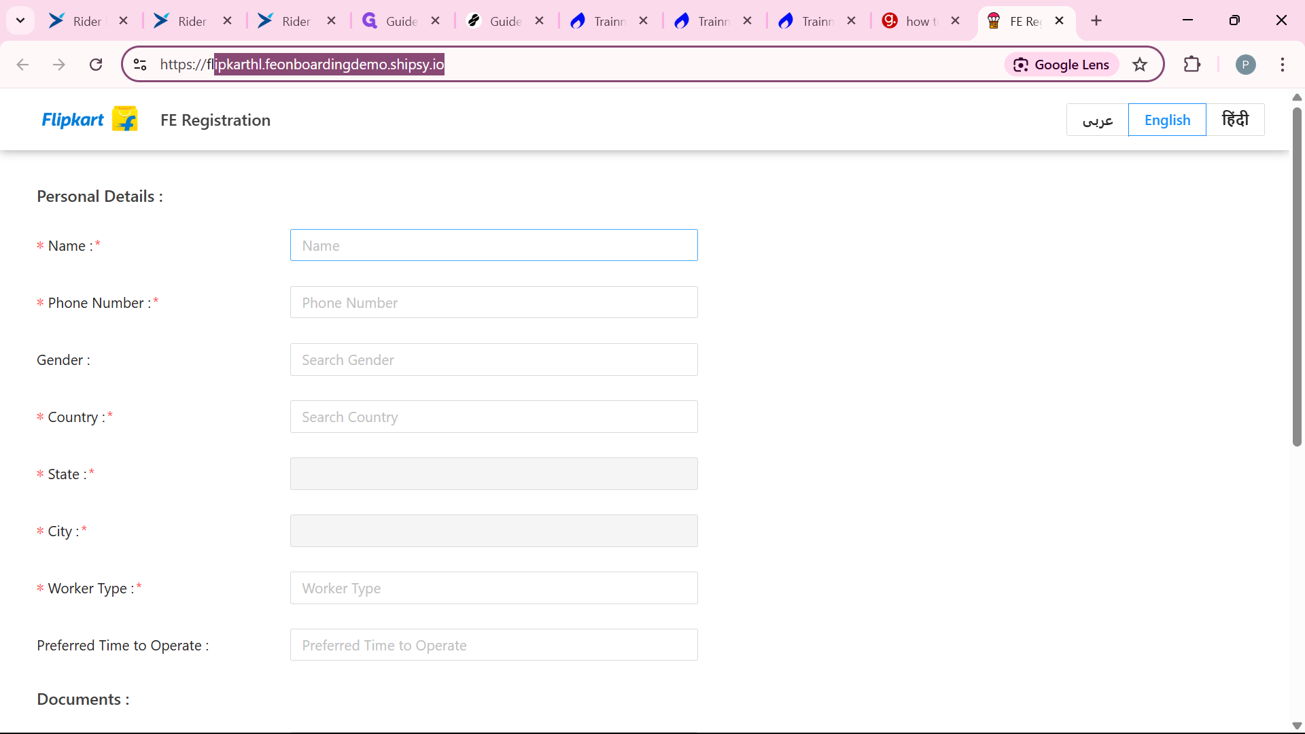1305x734 pixels.
Task: Reload the page with the refresh icon
Action: click(96, 65)
